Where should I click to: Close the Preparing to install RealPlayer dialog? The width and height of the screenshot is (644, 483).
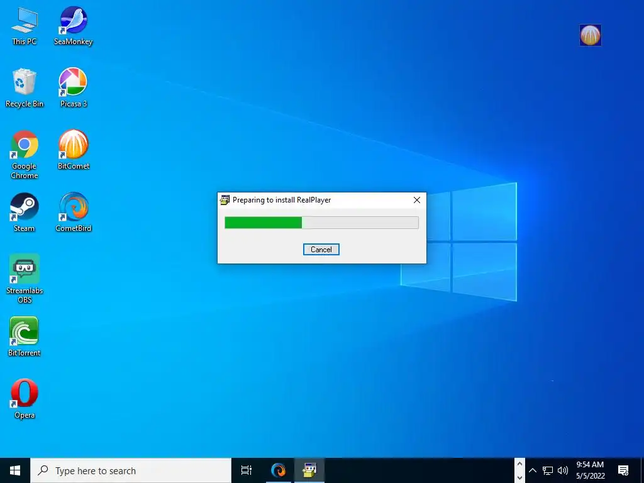pyautogui.click(x=417, y=200)
